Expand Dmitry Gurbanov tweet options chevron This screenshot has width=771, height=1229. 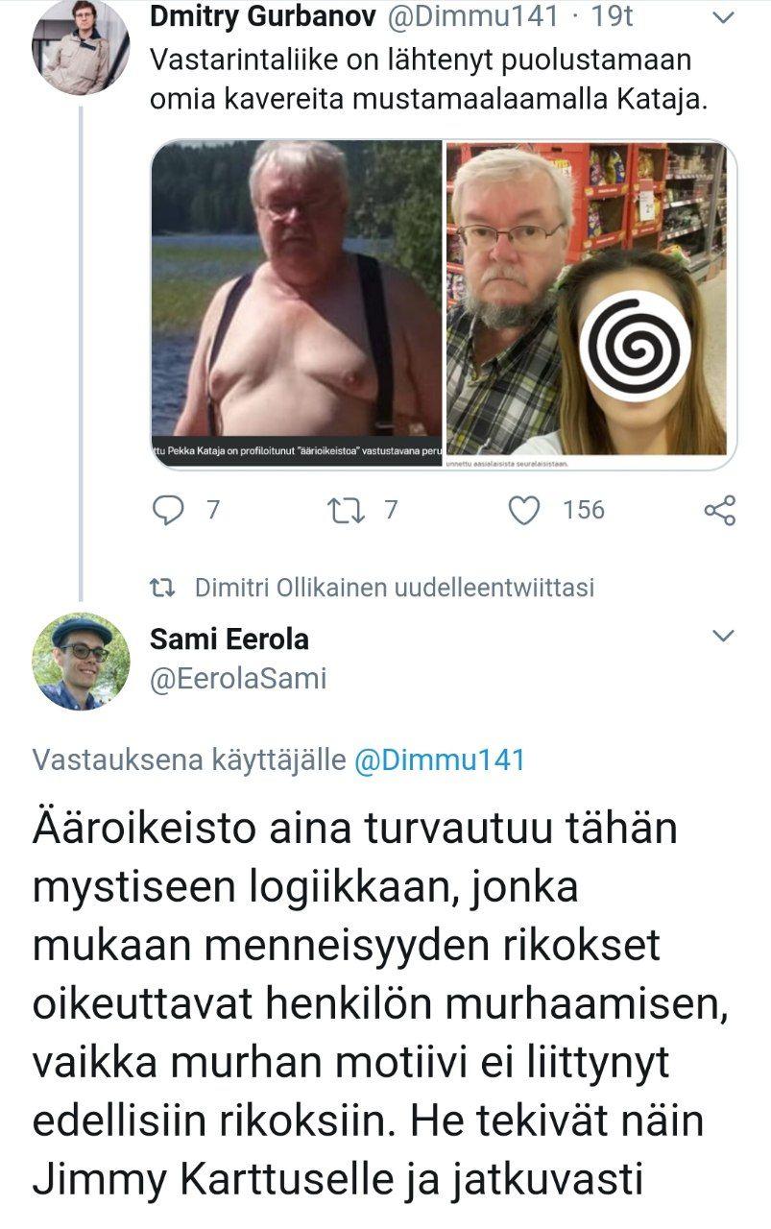(723, 20)
